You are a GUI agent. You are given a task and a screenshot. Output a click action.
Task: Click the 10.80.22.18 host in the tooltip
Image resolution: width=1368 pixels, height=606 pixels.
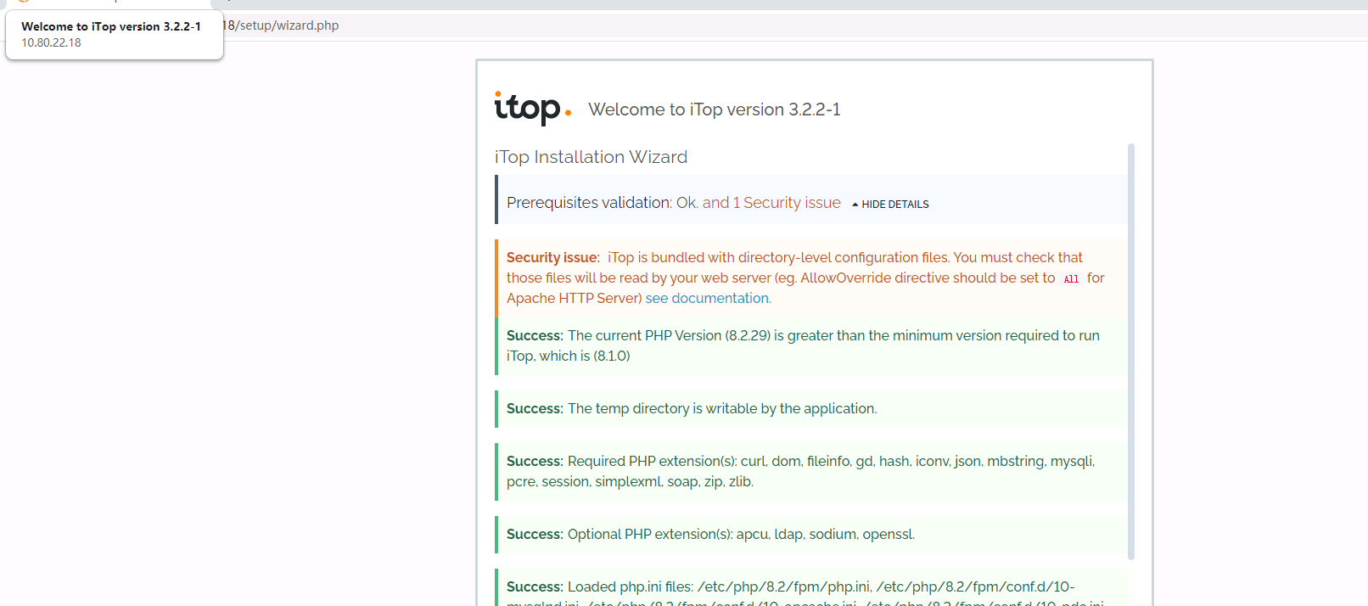(51, 42)
